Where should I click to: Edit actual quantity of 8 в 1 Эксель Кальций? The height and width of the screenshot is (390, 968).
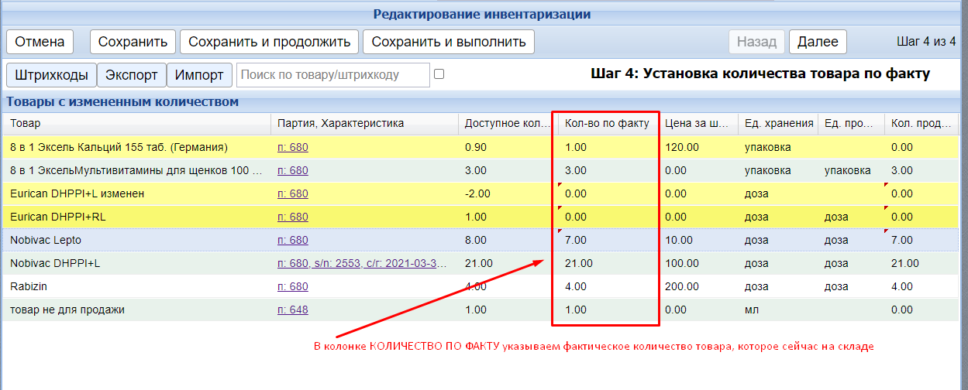(607, 147)
